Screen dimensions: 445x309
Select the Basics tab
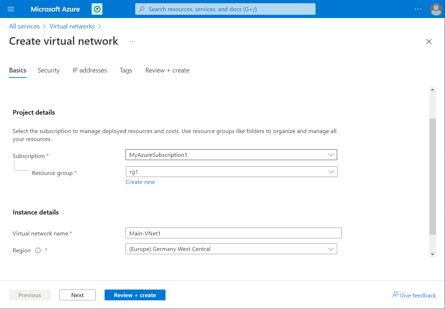click(18, 70)
